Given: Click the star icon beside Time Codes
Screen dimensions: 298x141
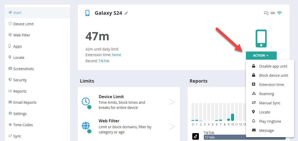Looking at the screenshot, I should pos(10,124).
